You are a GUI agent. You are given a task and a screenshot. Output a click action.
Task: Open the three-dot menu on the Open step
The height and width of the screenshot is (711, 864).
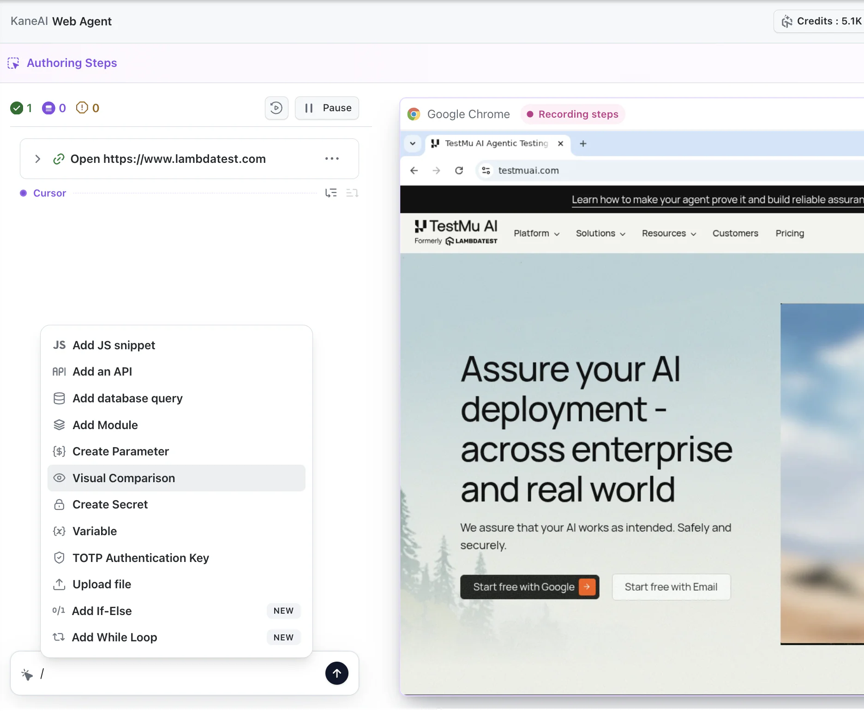pos(332,159)
